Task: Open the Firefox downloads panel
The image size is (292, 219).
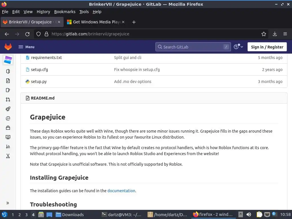Action: tap(275, 34)
